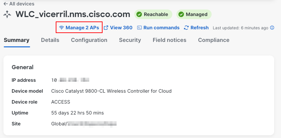Click the back arrow beside All devices
Screen dimensions: 281x138
point(5,4)
